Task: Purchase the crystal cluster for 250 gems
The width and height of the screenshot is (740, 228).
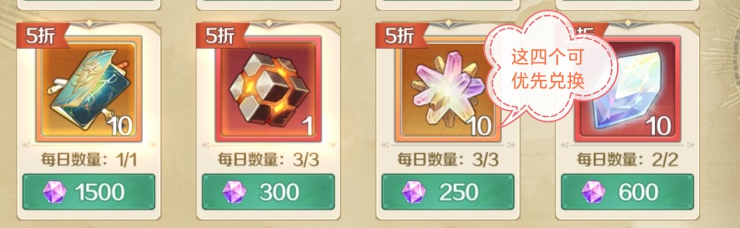Action: tap(448, 192)
